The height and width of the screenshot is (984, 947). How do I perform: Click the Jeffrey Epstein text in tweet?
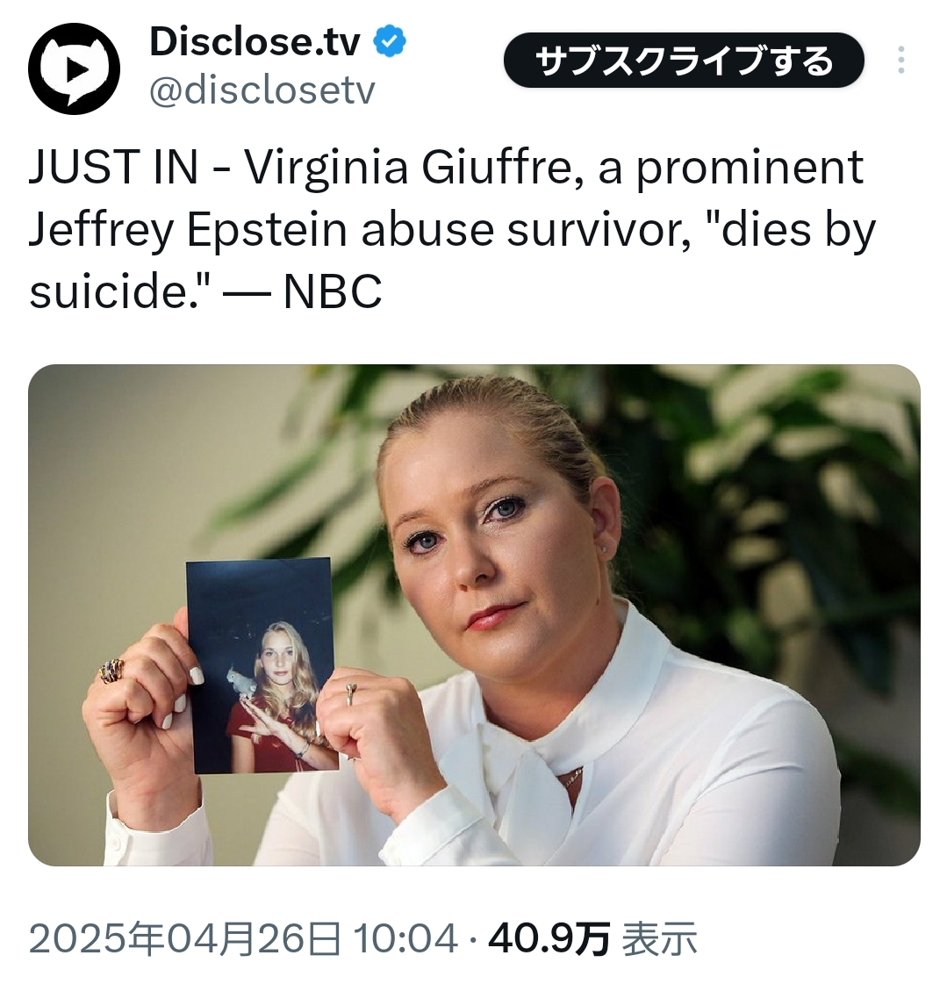pos(188,230)
